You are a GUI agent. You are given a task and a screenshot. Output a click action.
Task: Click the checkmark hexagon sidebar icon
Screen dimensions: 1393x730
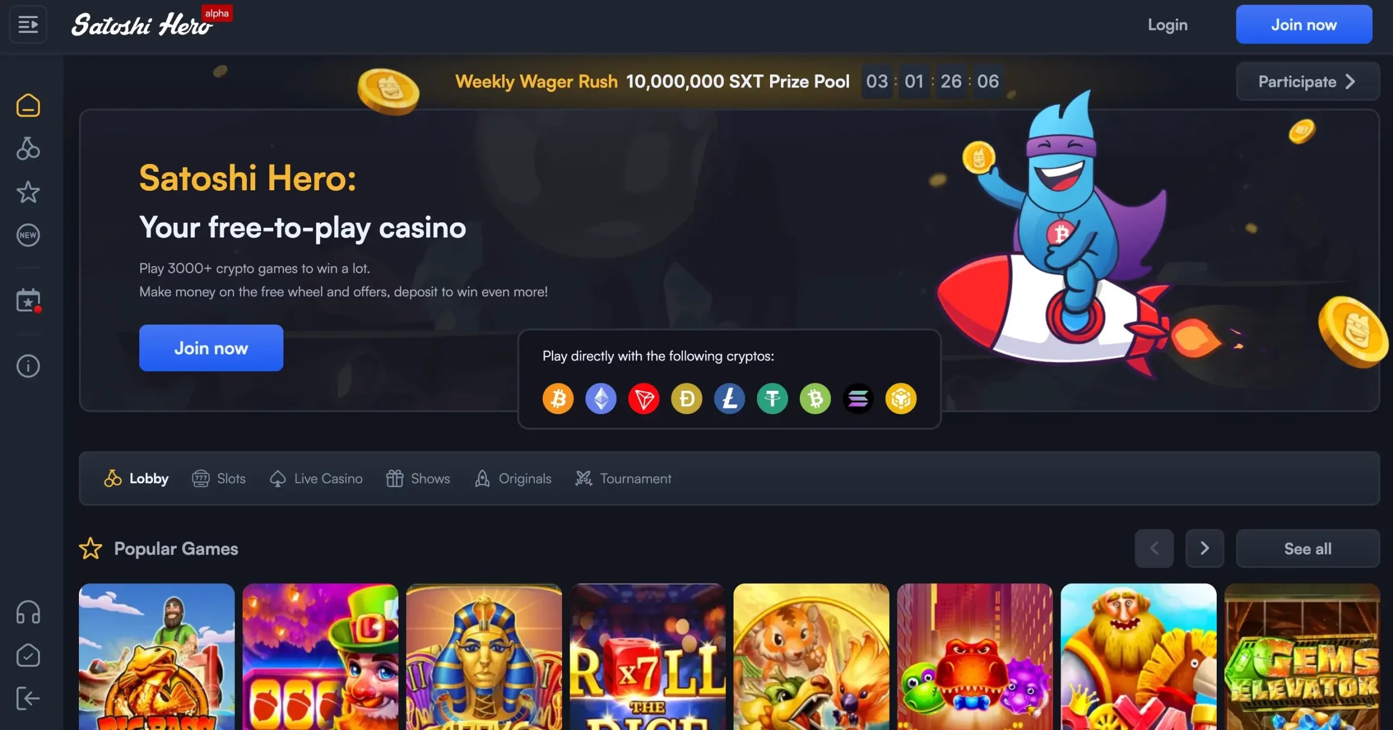tap(28, 656)
